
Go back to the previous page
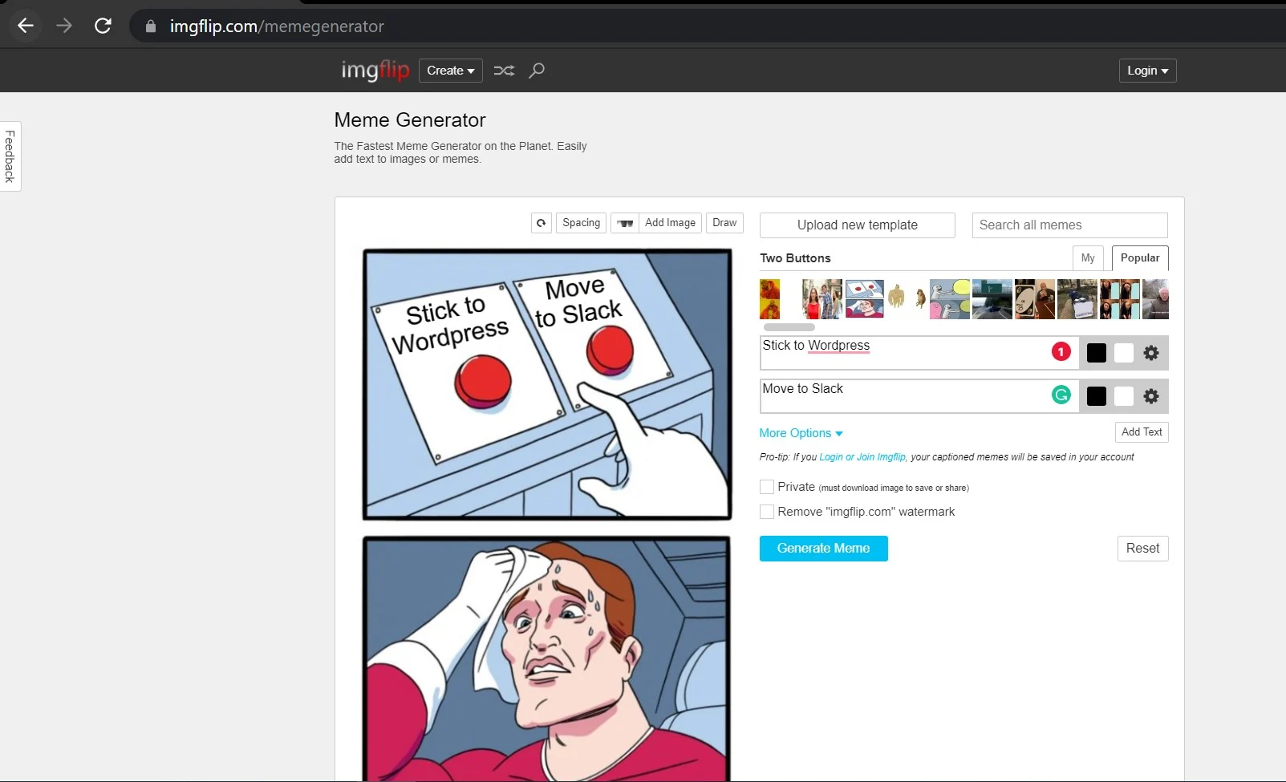(x=26, y=26)
